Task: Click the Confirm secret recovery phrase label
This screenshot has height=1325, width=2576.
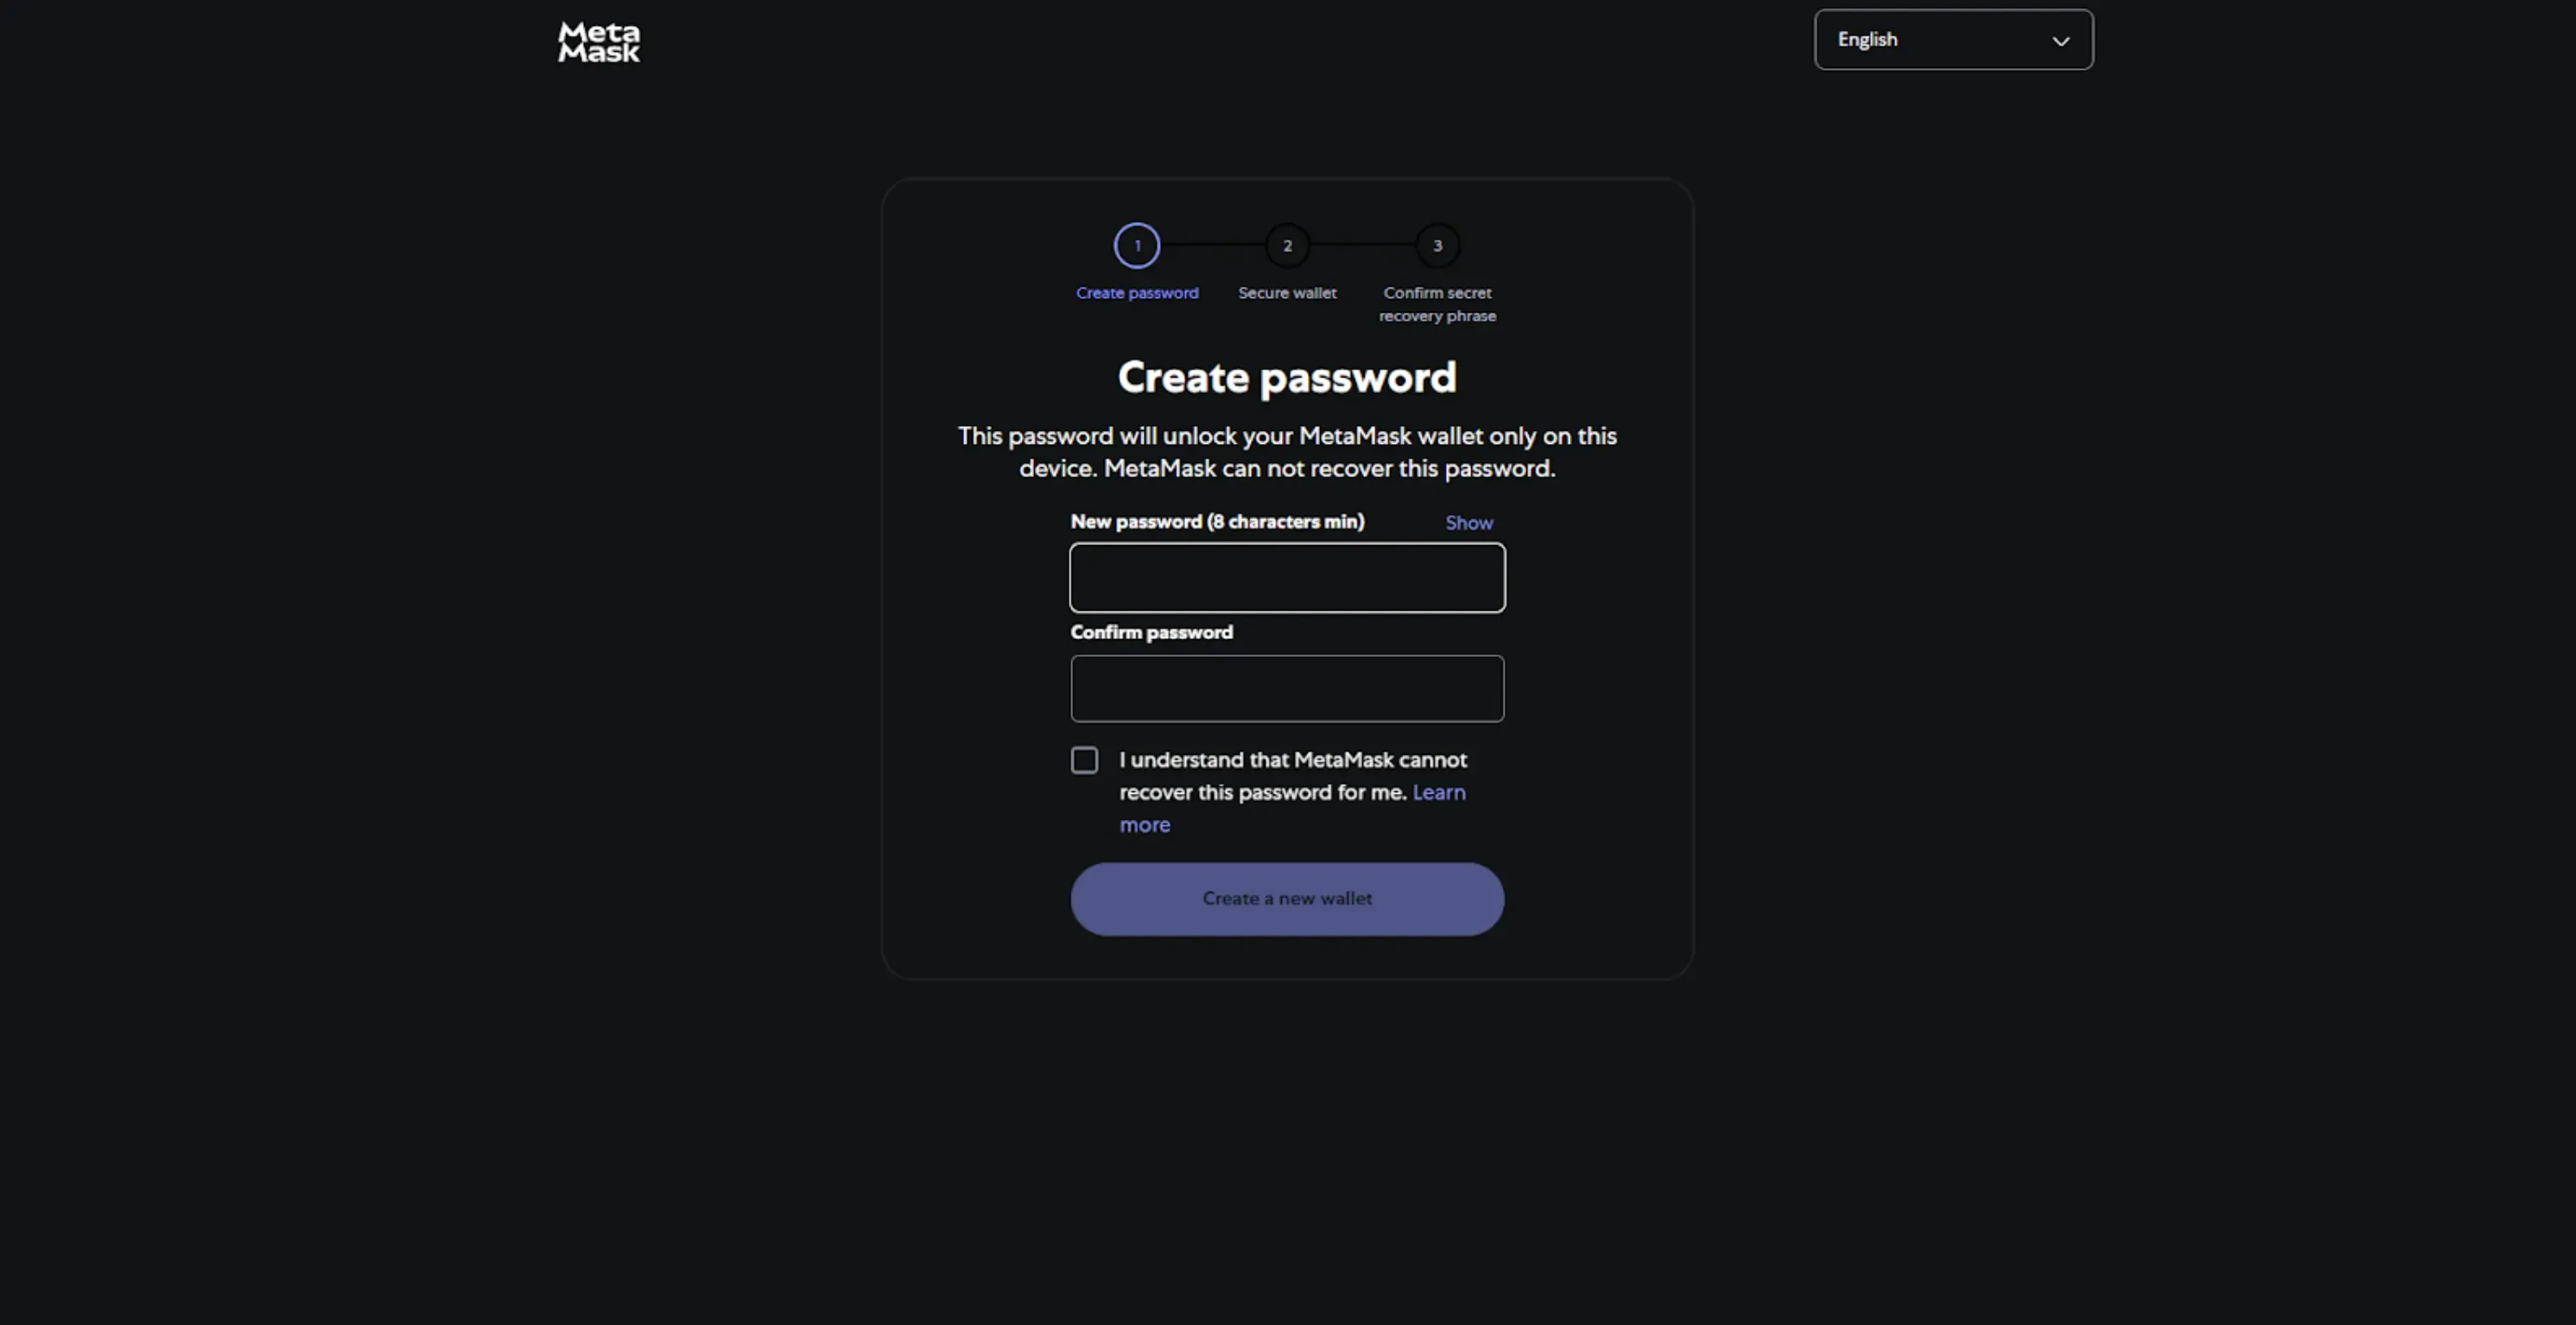Action: 1437,304
